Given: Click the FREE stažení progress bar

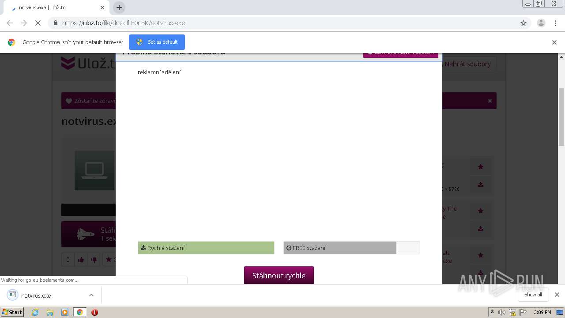Looking at the screenshot, I should click(351, 248).
